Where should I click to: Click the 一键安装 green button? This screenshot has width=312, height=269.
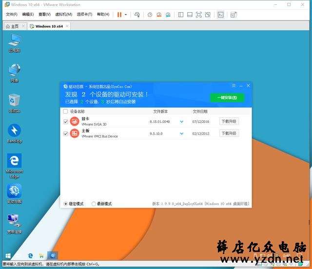pos(227,97)
